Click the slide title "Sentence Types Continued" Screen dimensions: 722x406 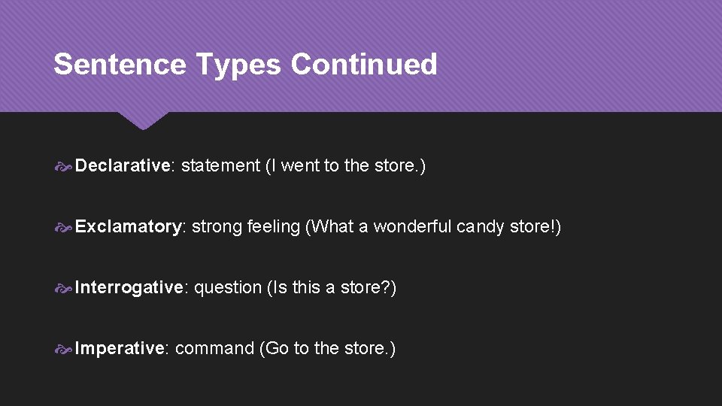(x=245, y=65)
